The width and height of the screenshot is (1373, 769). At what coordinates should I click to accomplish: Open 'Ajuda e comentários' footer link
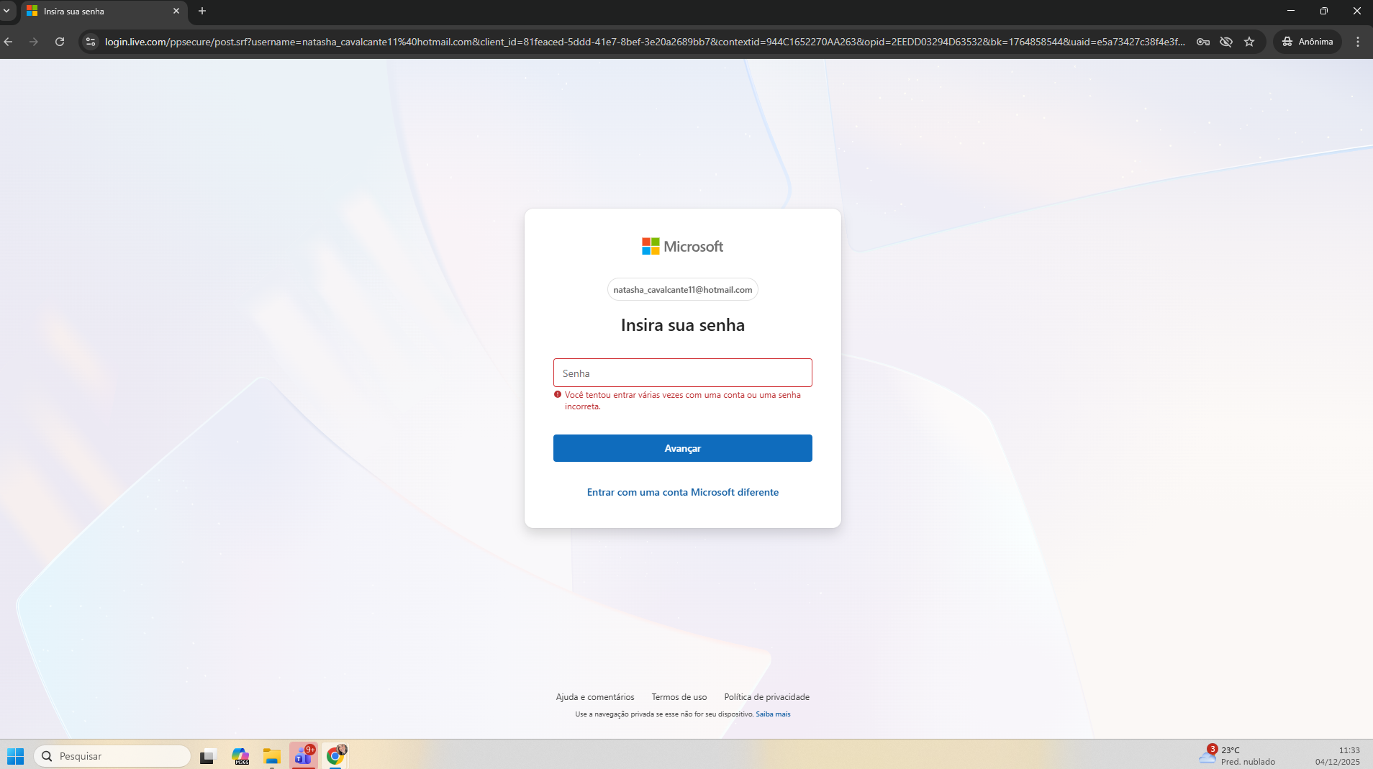pos(595,697)
